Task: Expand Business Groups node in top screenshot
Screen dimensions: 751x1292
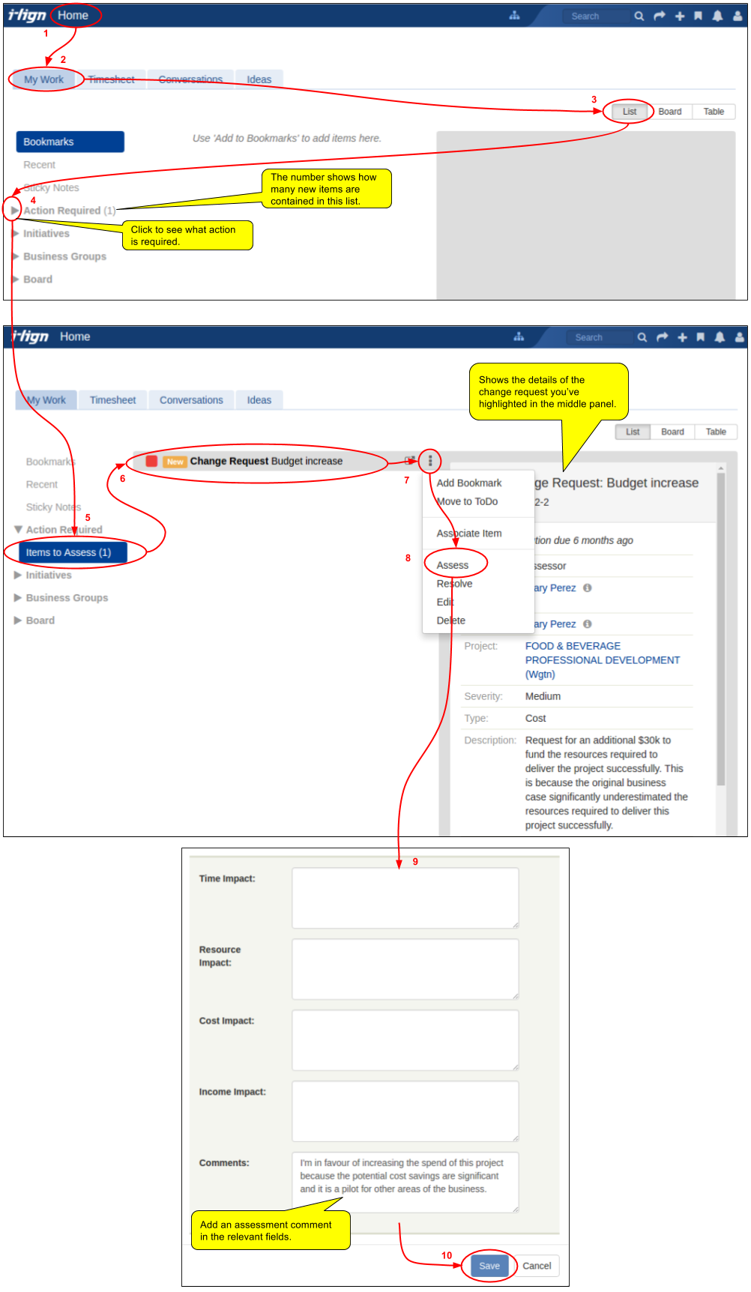Action: pyautogui.click(x=16, y=256)
